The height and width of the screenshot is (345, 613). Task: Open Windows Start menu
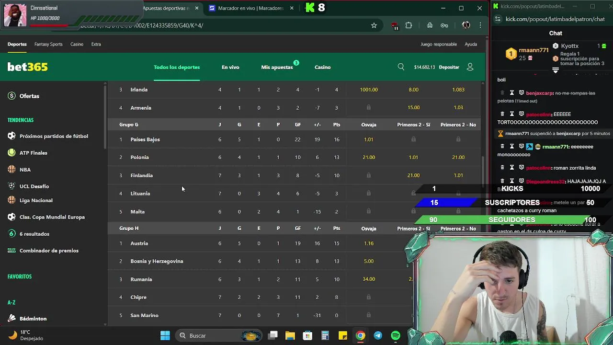(165, 335)
